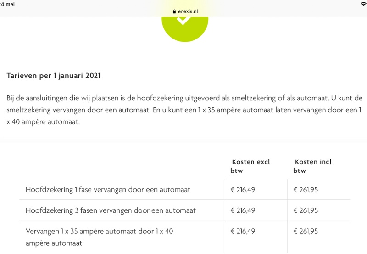Click the 'Vervangen 1 x 35 ampère' row label
The image size is (367, 254).
click(99, 237)
